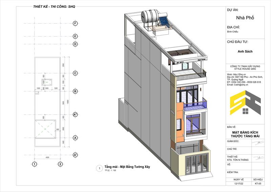Click the 1200 dimension value
Viewport: 271px width, 192px height.
tap(56, 88)
